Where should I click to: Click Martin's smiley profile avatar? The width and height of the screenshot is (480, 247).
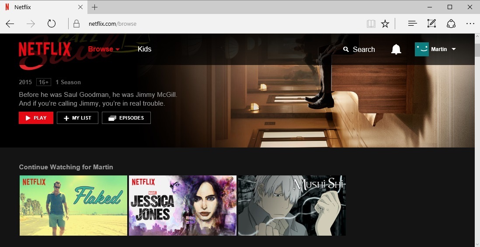pos(421,49)
